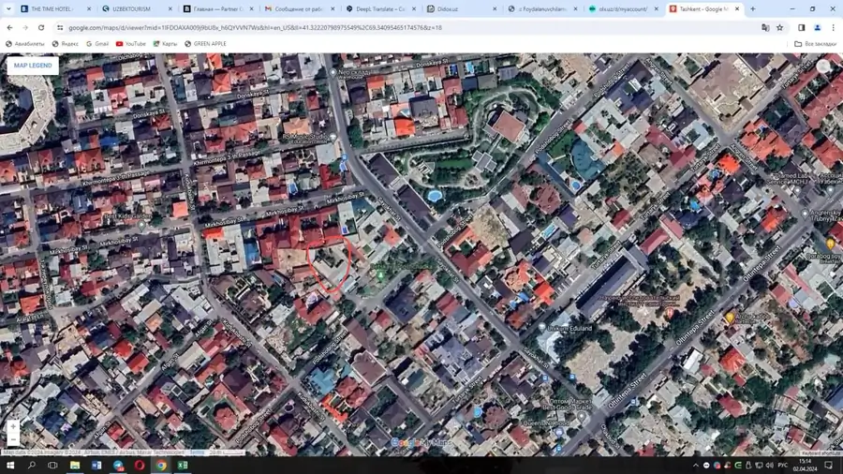
Task: Switch keyboard language РУС indicator
Action: click(783, 466)
